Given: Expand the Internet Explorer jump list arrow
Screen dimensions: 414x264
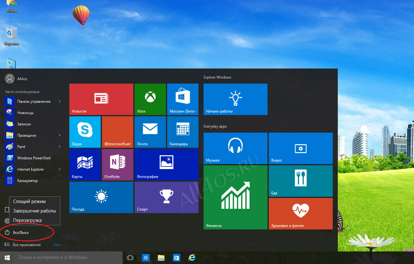Looking at the screenshot, I should coord(60,169).
